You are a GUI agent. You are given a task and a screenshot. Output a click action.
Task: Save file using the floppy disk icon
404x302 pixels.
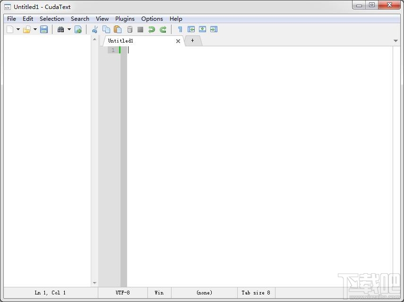click(44, 29)
